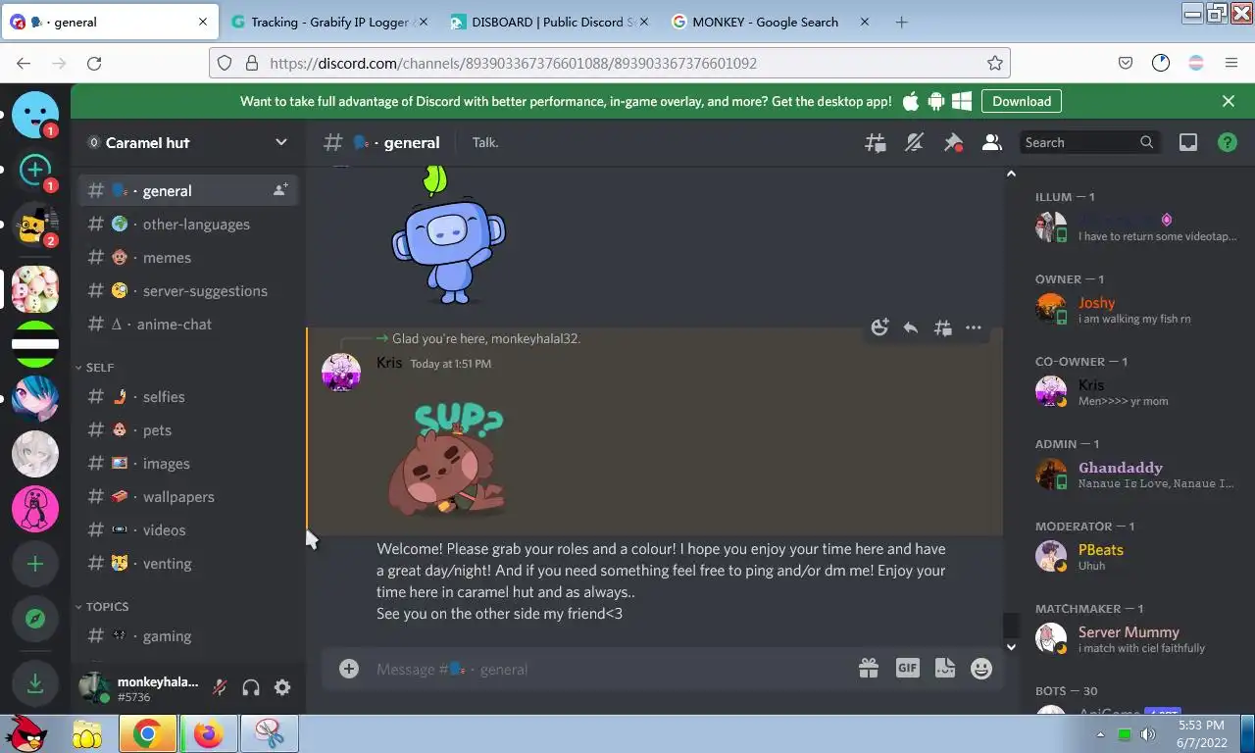Toggle microphone mute in user panel
The width and height of the screenshot is (1255, 753).
pyautogui.click(x=220, y=687)
